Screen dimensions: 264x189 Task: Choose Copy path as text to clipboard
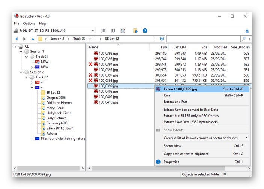coord(202,154)
